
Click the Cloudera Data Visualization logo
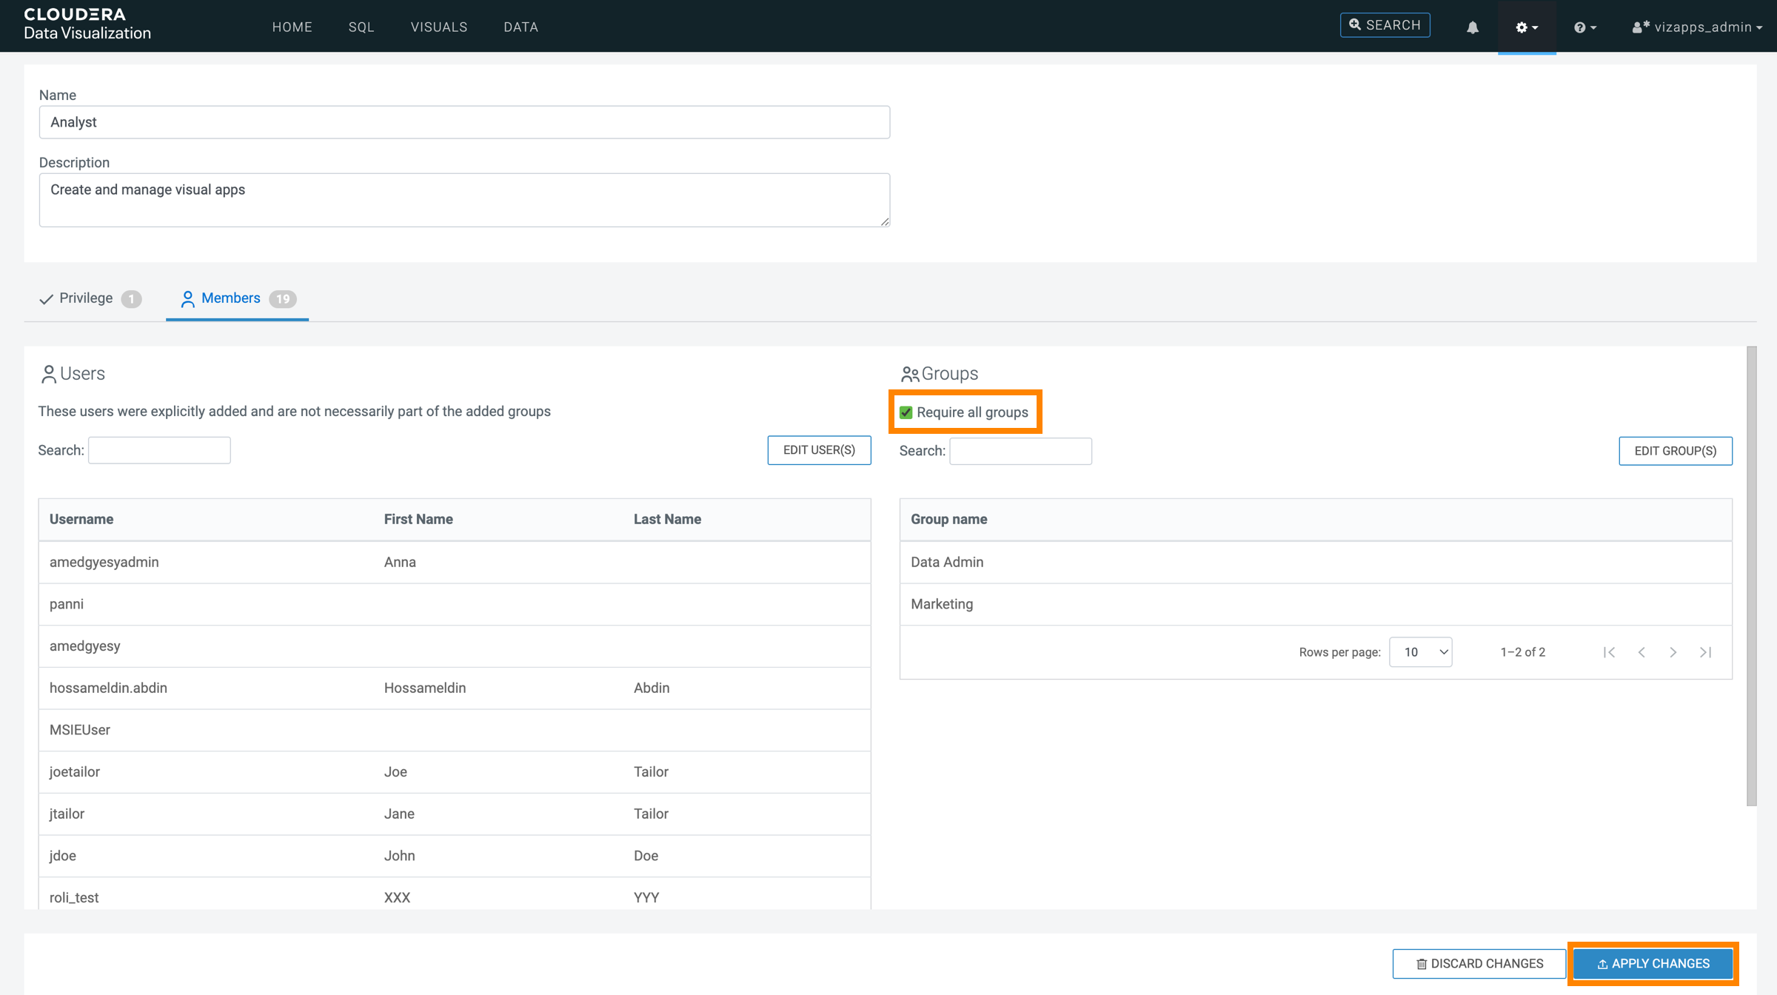coord(87,24)
